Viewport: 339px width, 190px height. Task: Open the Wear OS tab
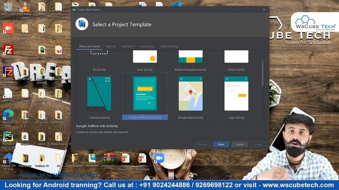[110, 46]
